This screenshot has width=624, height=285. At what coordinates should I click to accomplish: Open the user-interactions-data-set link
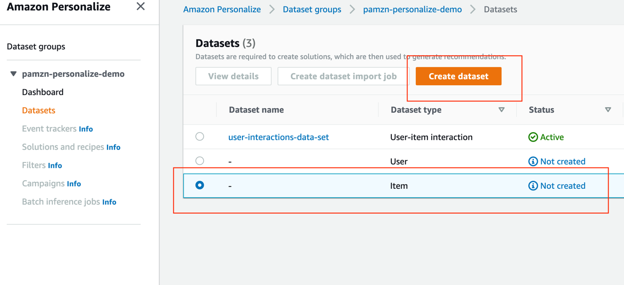tap(278, 137)
